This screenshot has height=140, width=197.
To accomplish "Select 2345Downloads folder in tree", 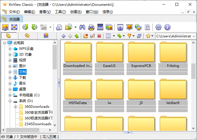I will (x=38, y=124).
